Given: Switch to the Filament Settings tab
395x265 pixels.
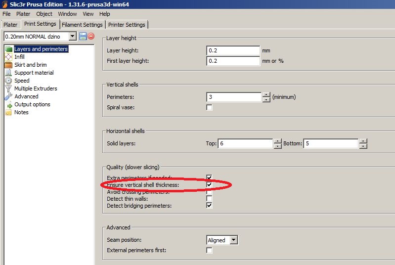Looking at the screenshot, I should (82, 25).
